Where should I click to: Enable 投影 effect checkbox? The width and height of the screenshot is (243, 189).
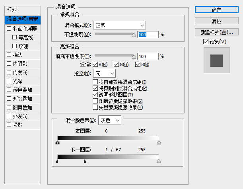tap(9, 125)
